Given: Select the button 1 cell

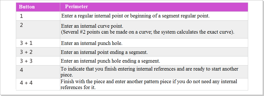Looking at the screenshot, I should point(38,16).
